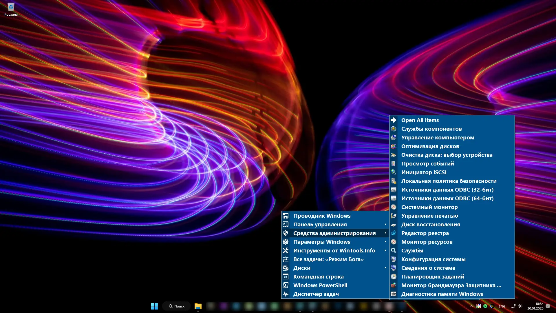
Task: Click the Task Scheduler clock icon
Action: point(394,276)
